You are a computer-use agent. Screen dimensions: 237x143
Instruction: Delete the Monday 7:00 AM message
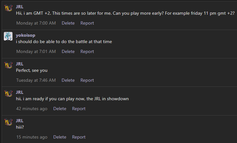point(68,23)
